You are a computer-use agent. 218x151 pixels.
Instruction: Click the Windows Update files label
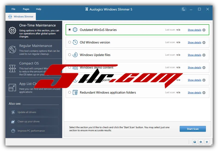tap(95, 55)
